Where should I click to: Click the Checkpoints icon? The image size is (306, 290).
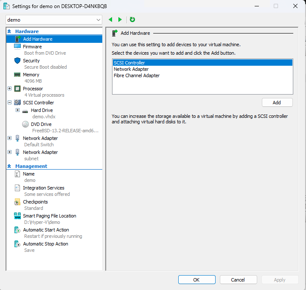point(17,202)
